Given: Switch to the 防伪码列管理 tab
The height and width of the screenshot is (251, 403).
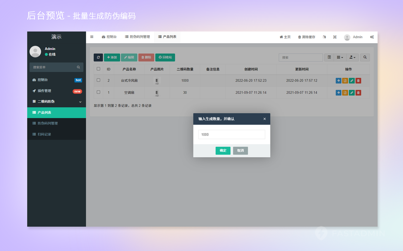Looking at the screenshot, I should (x=138, y=37).
